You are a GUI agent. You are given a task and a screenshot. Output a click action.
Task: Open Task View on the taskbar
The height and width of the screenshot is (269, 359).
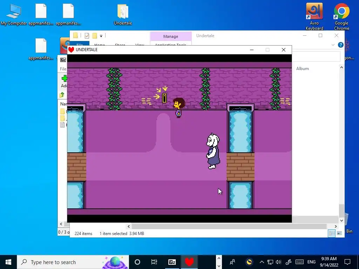pyautogui.click(x=154, y=262)
